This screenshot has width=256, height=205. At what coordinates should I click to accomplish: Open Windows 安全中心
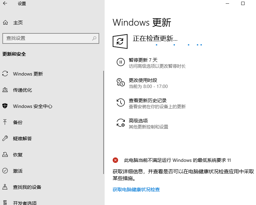pyautogui.click(x=33, y=106)
